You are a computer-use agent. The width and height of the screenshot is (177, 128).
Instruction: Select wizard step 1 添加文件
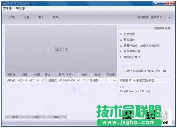127,34
